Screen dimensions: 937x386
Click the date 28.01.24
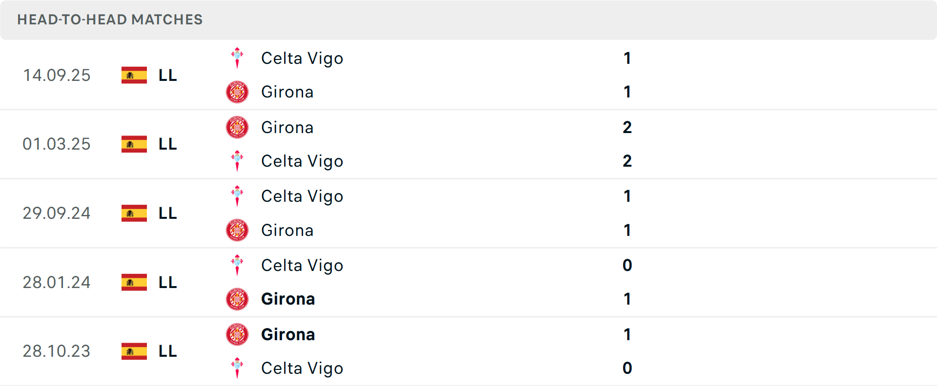point(57,282)
